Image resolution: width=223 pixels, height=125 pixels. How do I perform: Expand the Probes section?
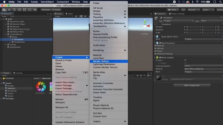coord(155,51)
